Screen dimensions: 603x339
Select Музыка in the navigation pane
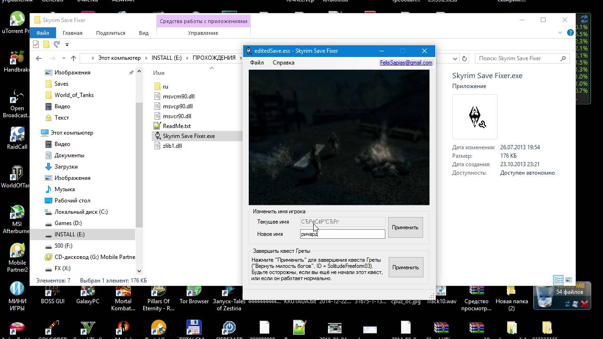coord(65,189)
